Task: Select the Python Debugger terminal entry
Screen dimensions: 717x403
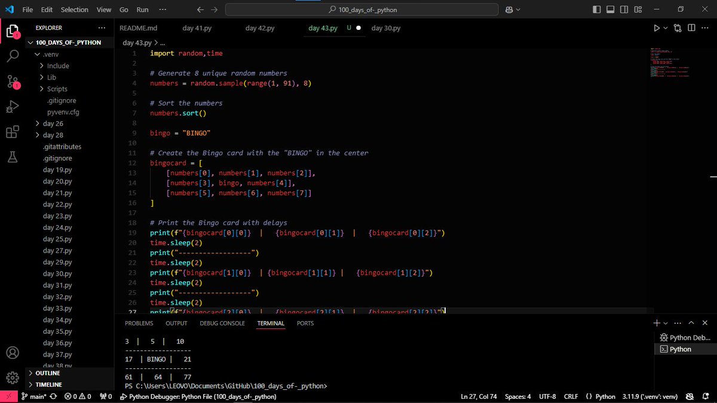Action: pos(685,337)
